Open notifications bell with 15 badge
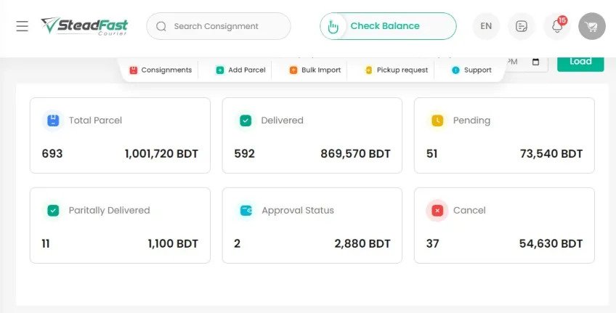The height and width of the screenshot is (313, 616). pyautogui.click(x=557, y=26)
